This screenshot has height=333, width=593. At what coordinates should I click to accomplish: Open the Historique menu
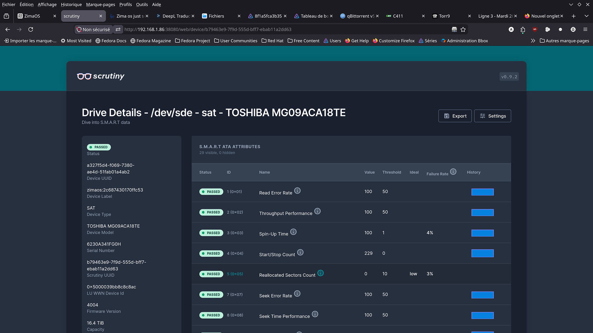click(x=71, y=4)
